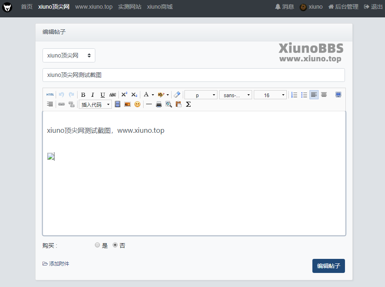
Task: Switch editor to HTML source mode
Action: click(50, 95)
